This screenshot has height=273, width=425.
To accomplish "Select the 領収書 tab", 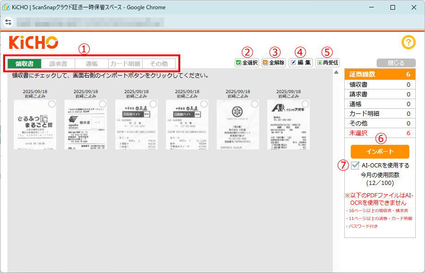I will click(24, 64).
